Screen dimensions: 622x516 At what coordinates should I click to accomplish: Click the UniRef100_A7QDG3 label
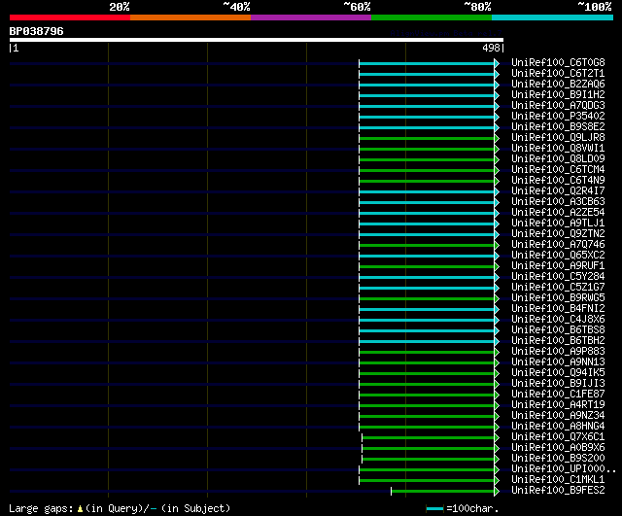pyautogui.click(x=558, y=106)
